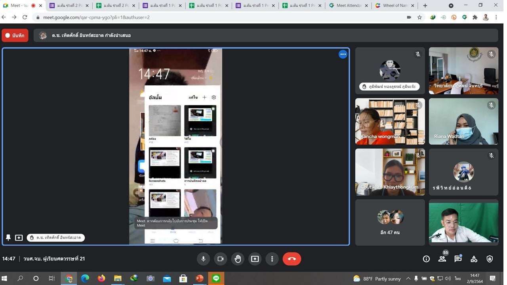Mute the microphone in the call bar

coord(203,259)
